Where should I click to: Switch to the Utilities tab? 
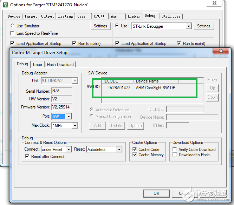(x=171, y=16)
